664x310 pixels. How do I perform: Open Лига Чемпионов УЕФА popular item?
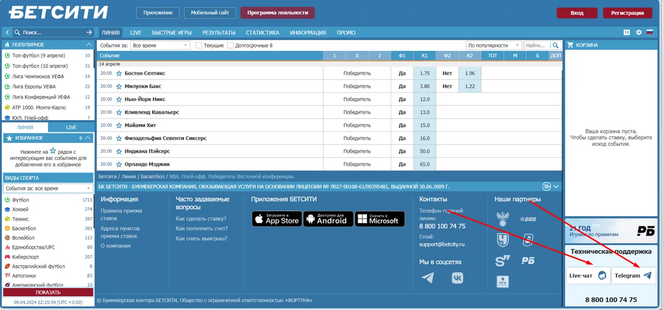click(x=48, y=76)
